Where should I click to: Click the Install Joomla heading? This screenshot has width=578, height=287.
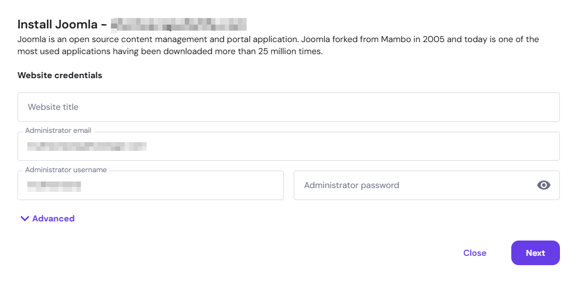pos(63,24)
